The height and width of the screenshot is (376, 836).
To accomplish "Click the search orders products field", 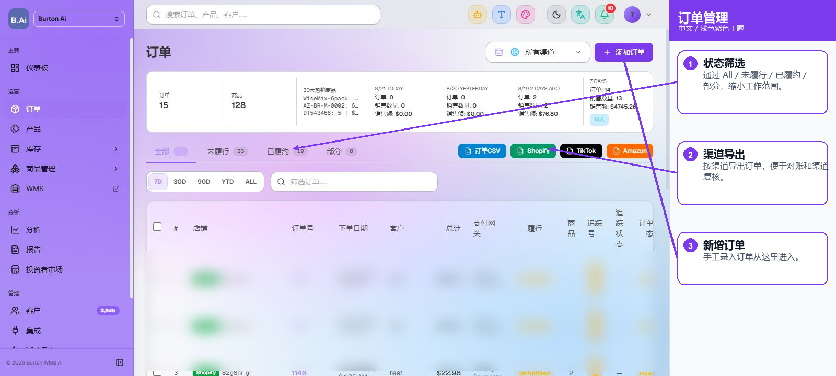I will coord(263,15).
